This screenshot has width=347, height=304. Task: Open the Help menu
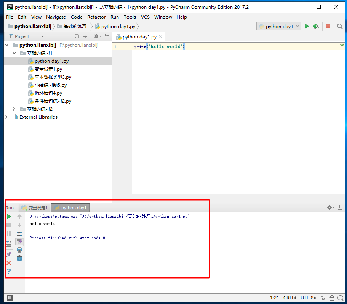pyautogui.click(x=182, y=17)
